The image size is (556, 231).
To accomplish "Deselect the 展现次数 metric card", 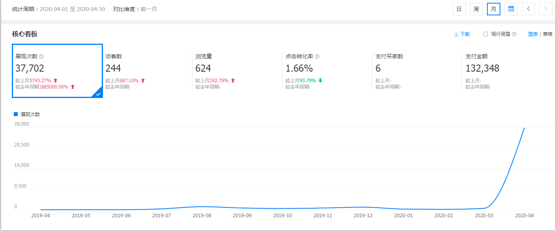I will click(x=58, y=71).
